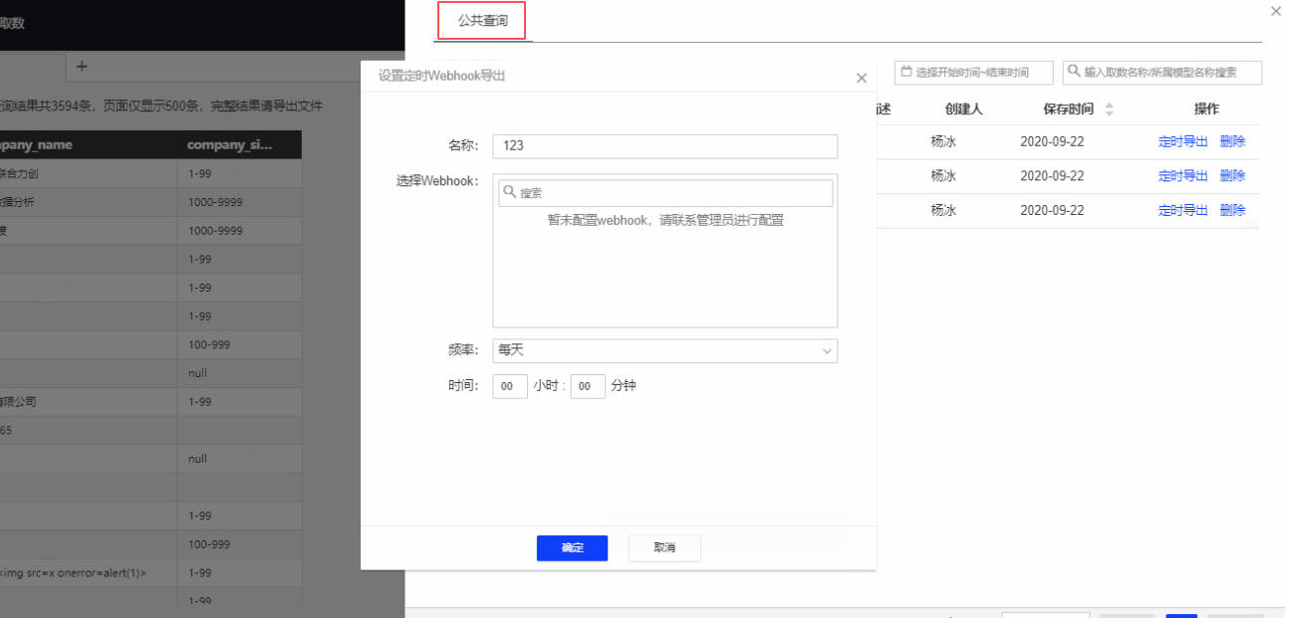
Task: Click 定时导出 in the first table row
Action: click(1182, 141)
